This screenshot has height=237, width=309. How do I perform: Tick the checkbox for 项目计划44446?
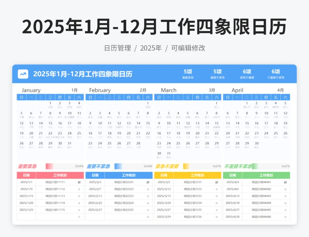(x=285, y=217)
